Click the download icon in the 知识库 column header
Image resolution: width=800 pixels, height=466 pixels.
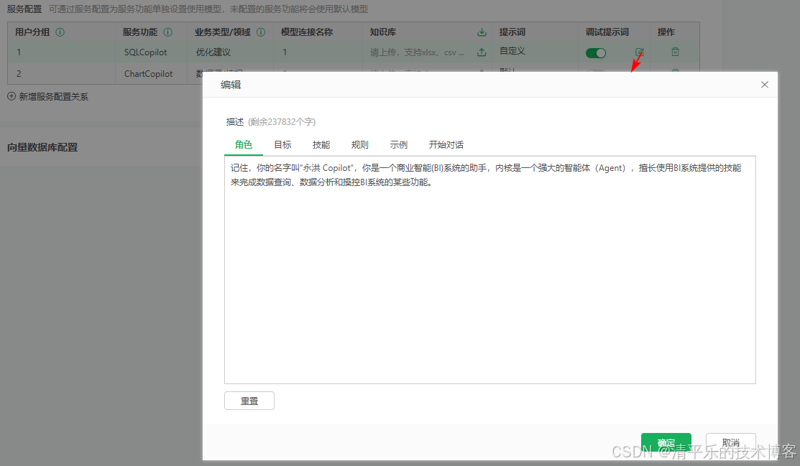pyautogui.click(x=482, y=32)
